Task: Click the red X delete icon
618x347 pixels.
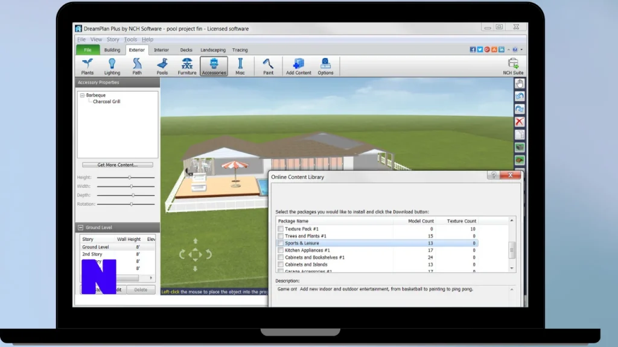Action: click(520, 122)
